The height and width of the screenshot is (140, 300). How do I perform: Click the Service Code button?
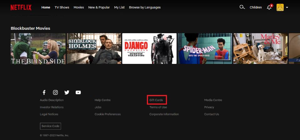pyautogui.click(x=51, y=126)
